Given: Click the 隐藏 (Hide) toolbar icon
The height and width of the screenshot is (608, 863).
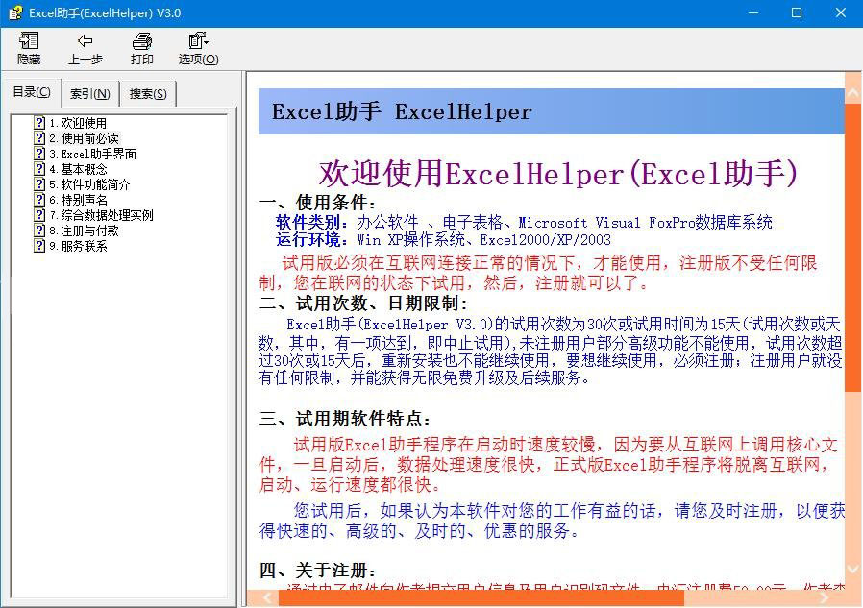Looking at the screenshot, I should (29, 40).
